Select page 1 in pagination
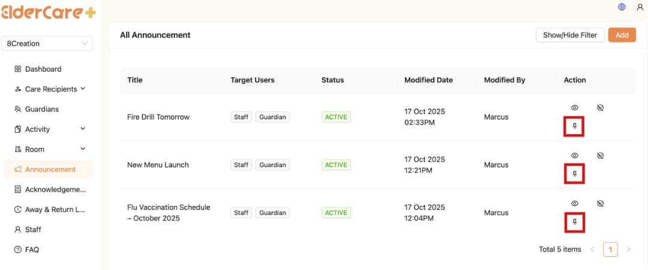 (x=610, y=249)
